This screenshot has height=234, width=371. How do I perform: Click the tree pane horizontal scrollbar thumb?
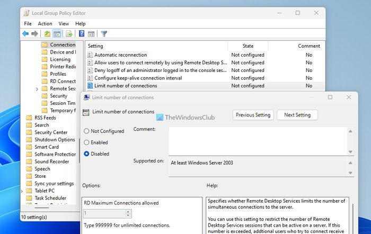click(42, 208)
